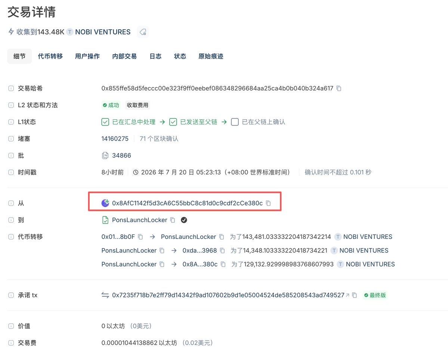Copy the 从 address 0x8AfC...380c
This screenshot has width=448, height=348.
click(x=268, y=203)
